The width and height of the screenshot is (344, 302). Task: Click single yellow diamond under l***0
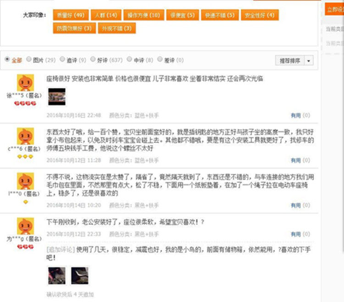click(x=25, y=202)
